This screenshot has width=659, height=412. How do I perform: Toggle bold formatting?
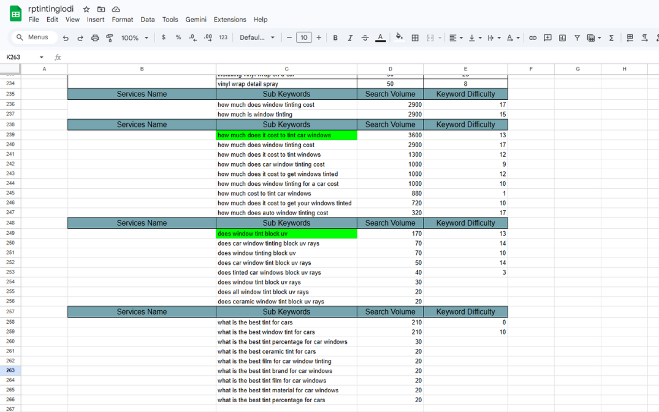coord(335,38)
